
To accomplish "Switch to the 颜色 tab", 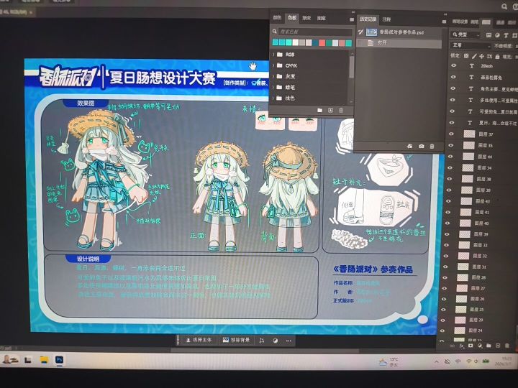I will coord(277,18).
